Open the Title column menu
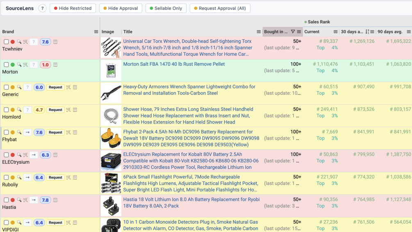This screenshot has height=232, width=412. click(x=259, y=32)
